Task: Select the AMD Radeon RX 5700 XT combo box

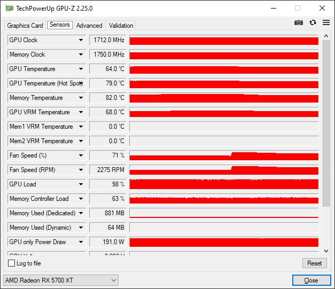Action: pos(61,280)
